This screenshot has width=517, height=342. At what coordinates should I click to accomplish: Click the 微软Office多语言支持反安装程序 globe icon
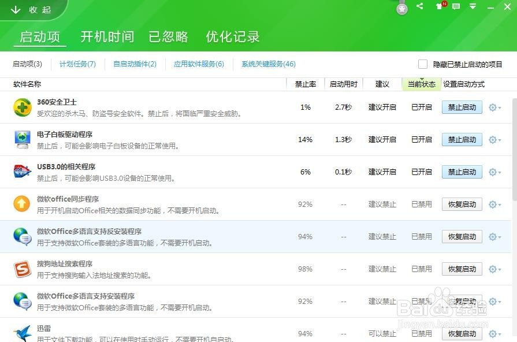[x=22, y=236]
